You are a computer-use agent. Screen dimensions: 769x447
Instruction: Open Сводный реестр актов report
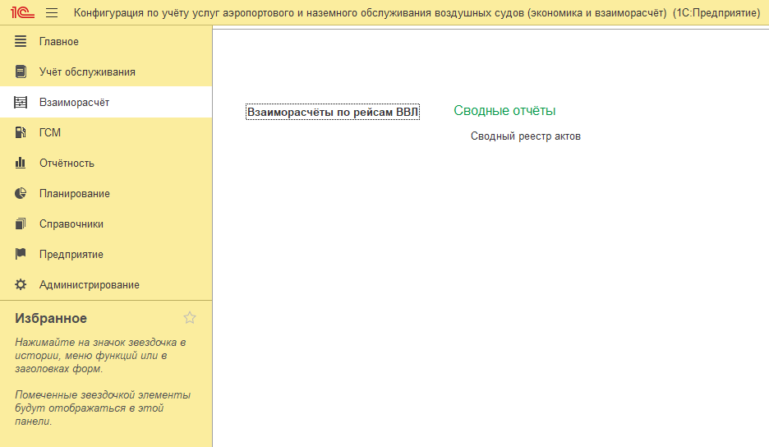click(x=525, y=136)
